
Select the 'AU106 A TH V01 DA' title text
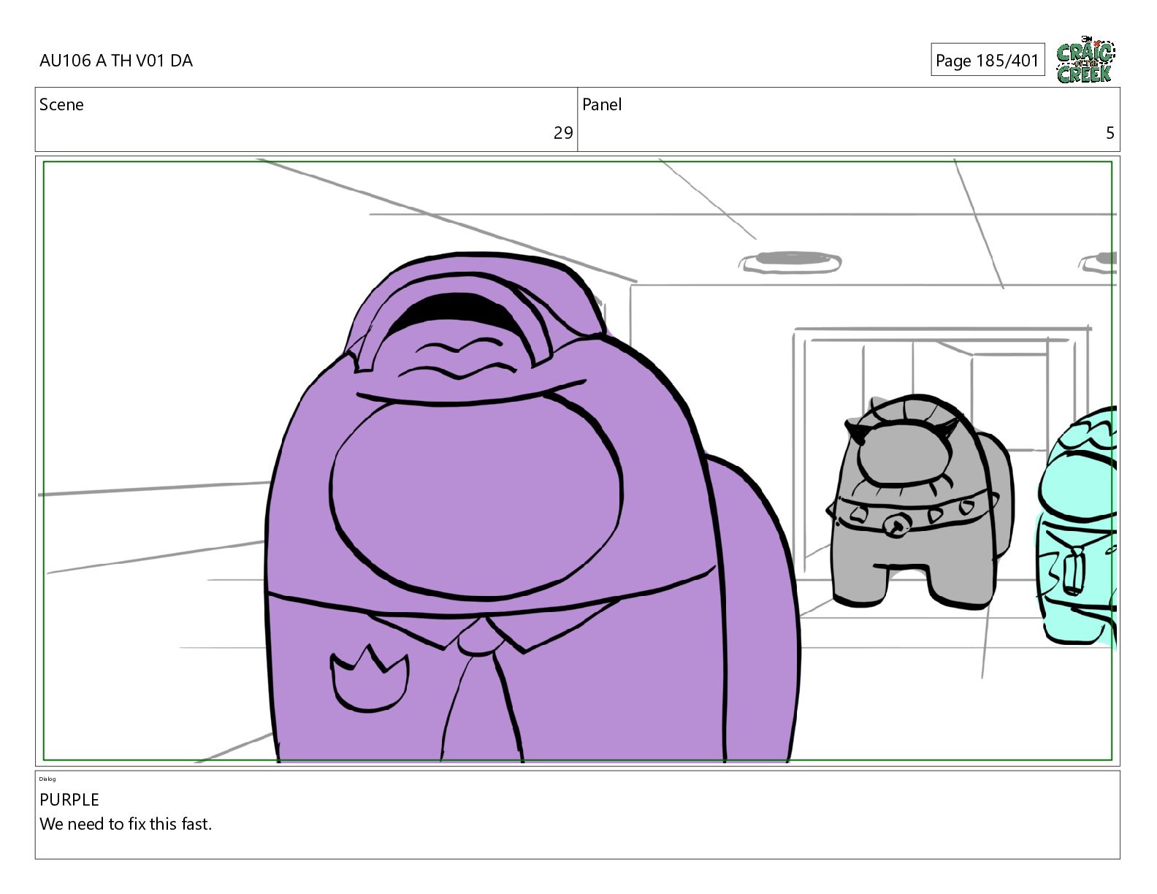pyautogui.click(x=116, y=61)
